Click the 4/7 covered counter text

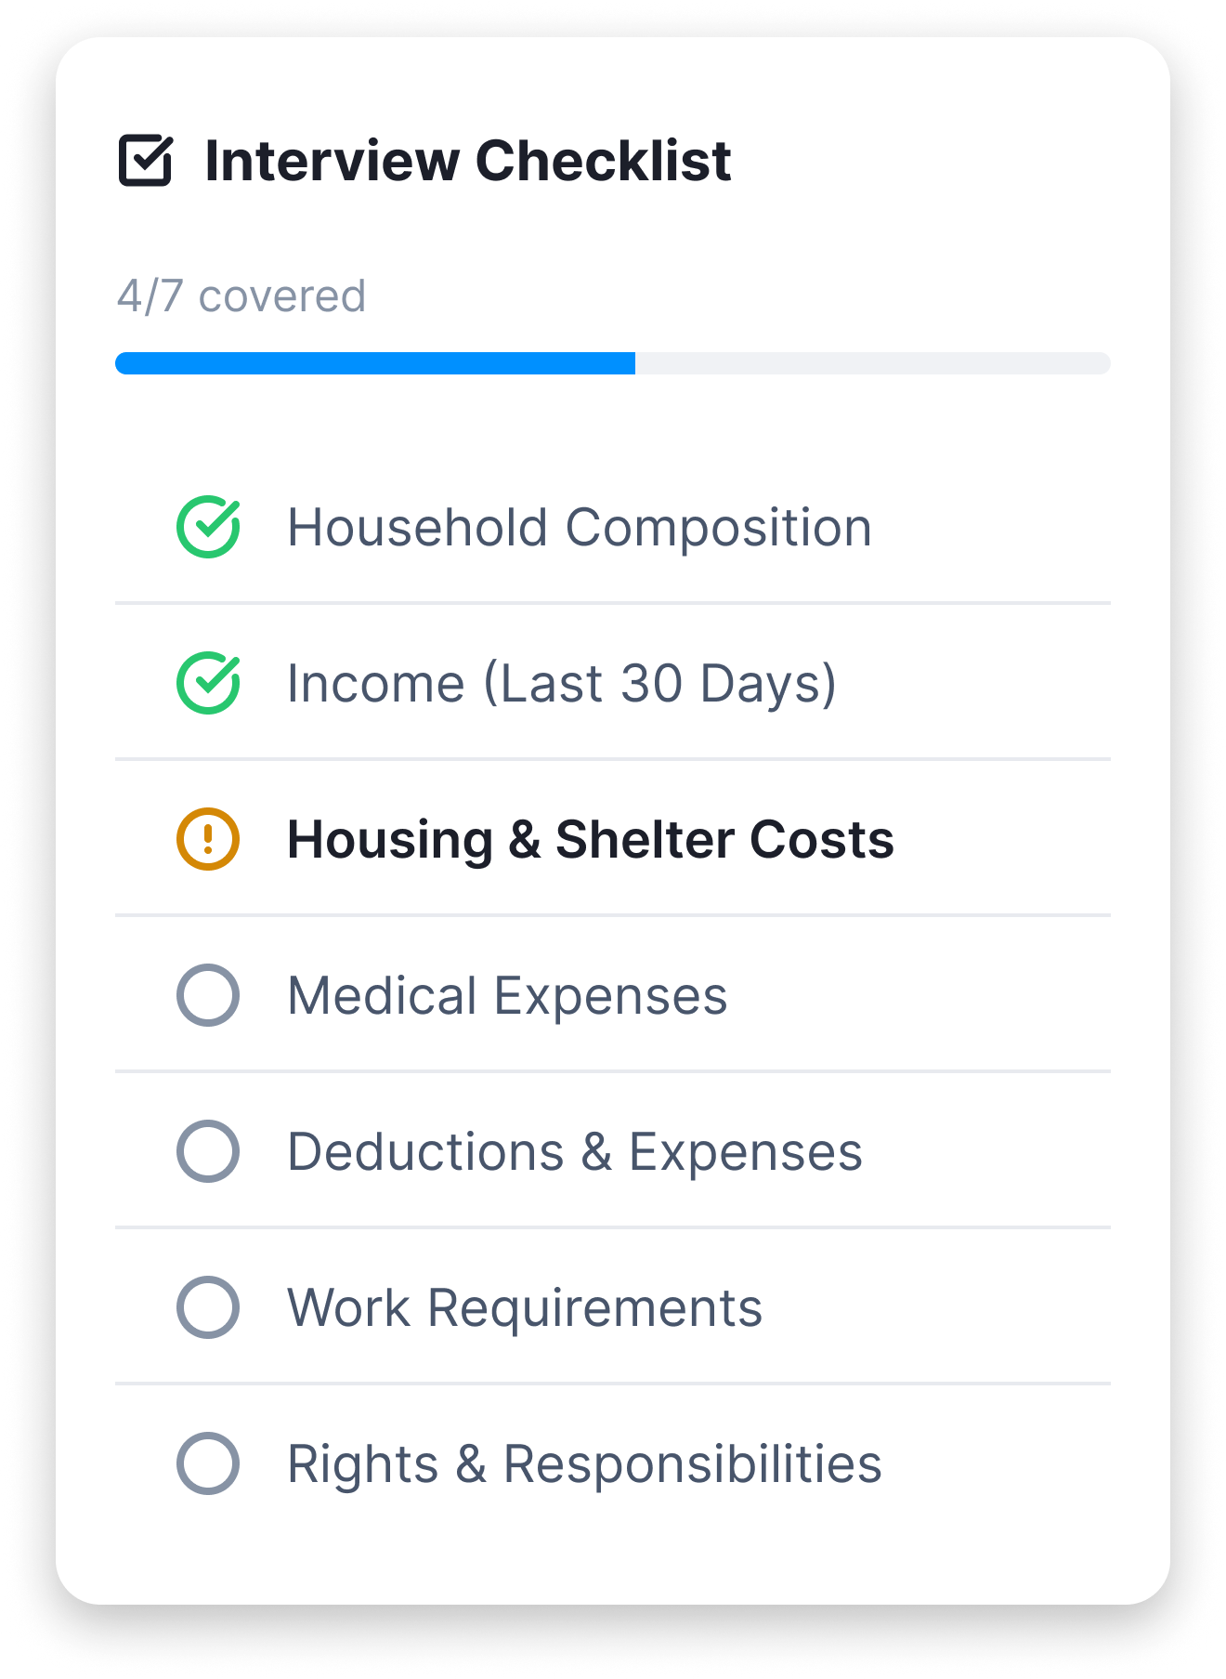click(x=241, y=296)
